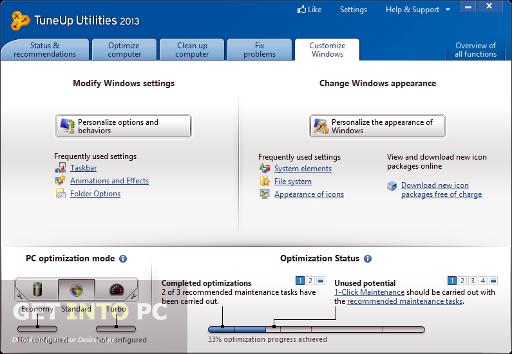Viewport: 512px width, 354px height.
Task: Switch to Status & recommendations tab
Action: pyautogui.click(x=44, y=50)
